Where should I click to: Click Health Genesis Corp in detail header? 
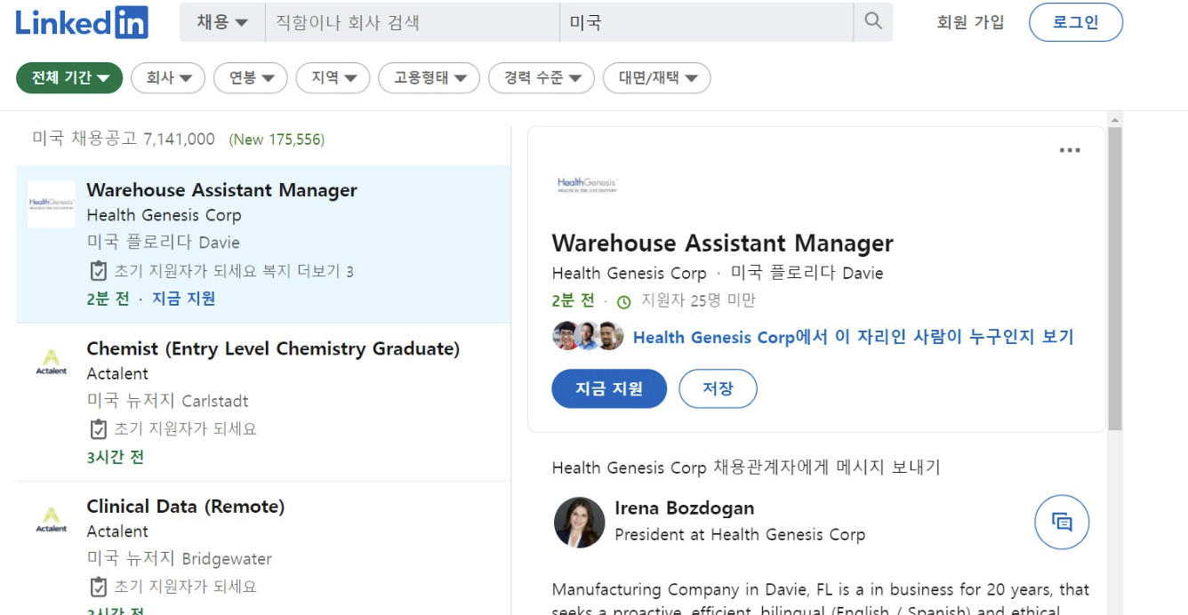click(629, 274)
